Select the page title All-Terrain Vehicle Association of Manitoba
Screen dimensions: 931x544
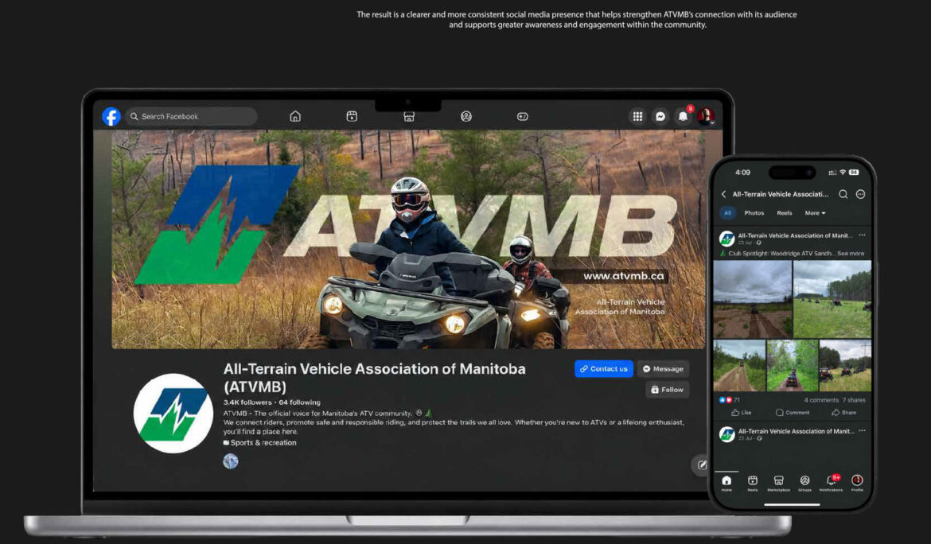374,377
